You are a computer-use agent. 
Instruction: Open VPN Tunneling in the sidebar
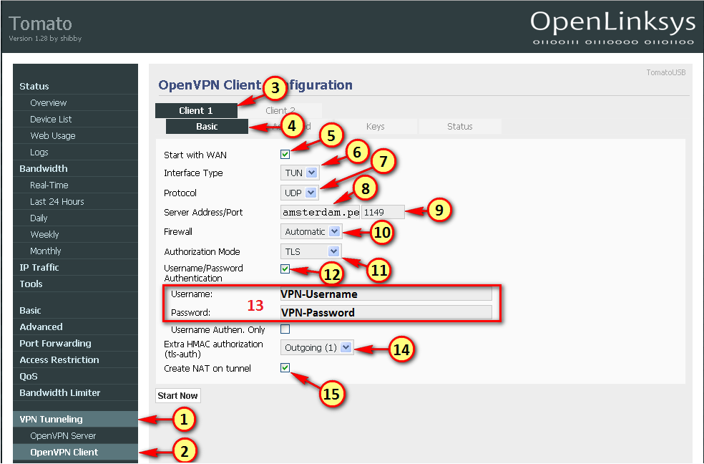pos(75,419)
